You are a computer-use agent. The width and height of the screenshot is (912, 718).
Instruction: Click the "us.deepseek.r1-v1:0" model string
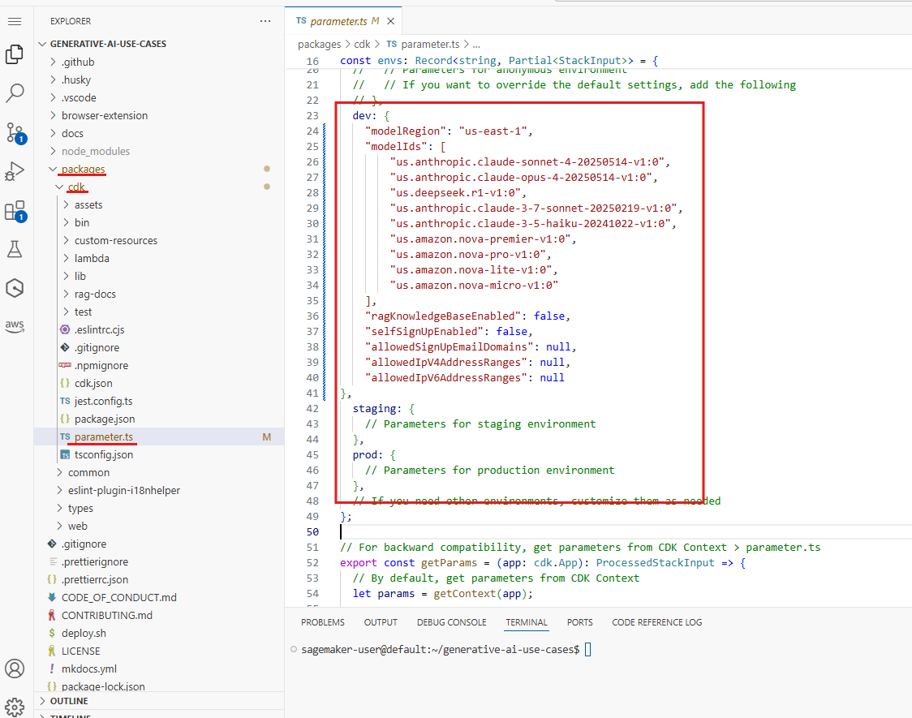(x=455, y=192)
